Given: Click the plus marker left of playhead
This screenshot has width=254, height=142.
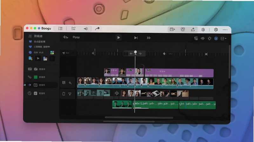Looking at the screenshot, I should tap(131, 54).
